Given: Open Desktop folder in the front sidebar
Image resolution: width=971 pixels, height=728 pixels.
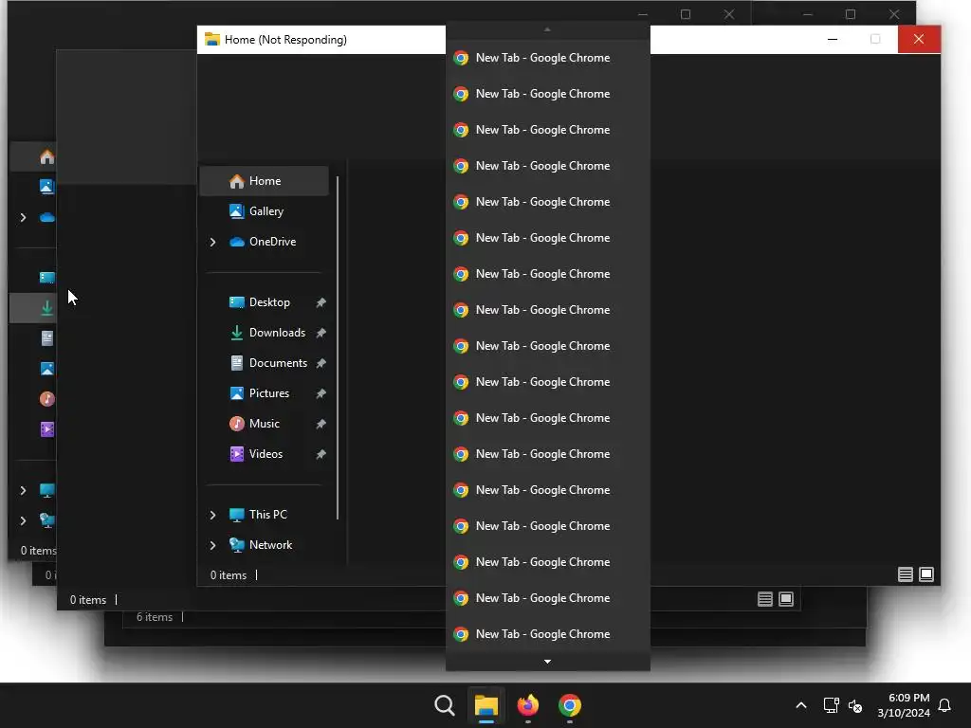Looking at the screenshot, I should pyautogui.click(x=264, y=302).
